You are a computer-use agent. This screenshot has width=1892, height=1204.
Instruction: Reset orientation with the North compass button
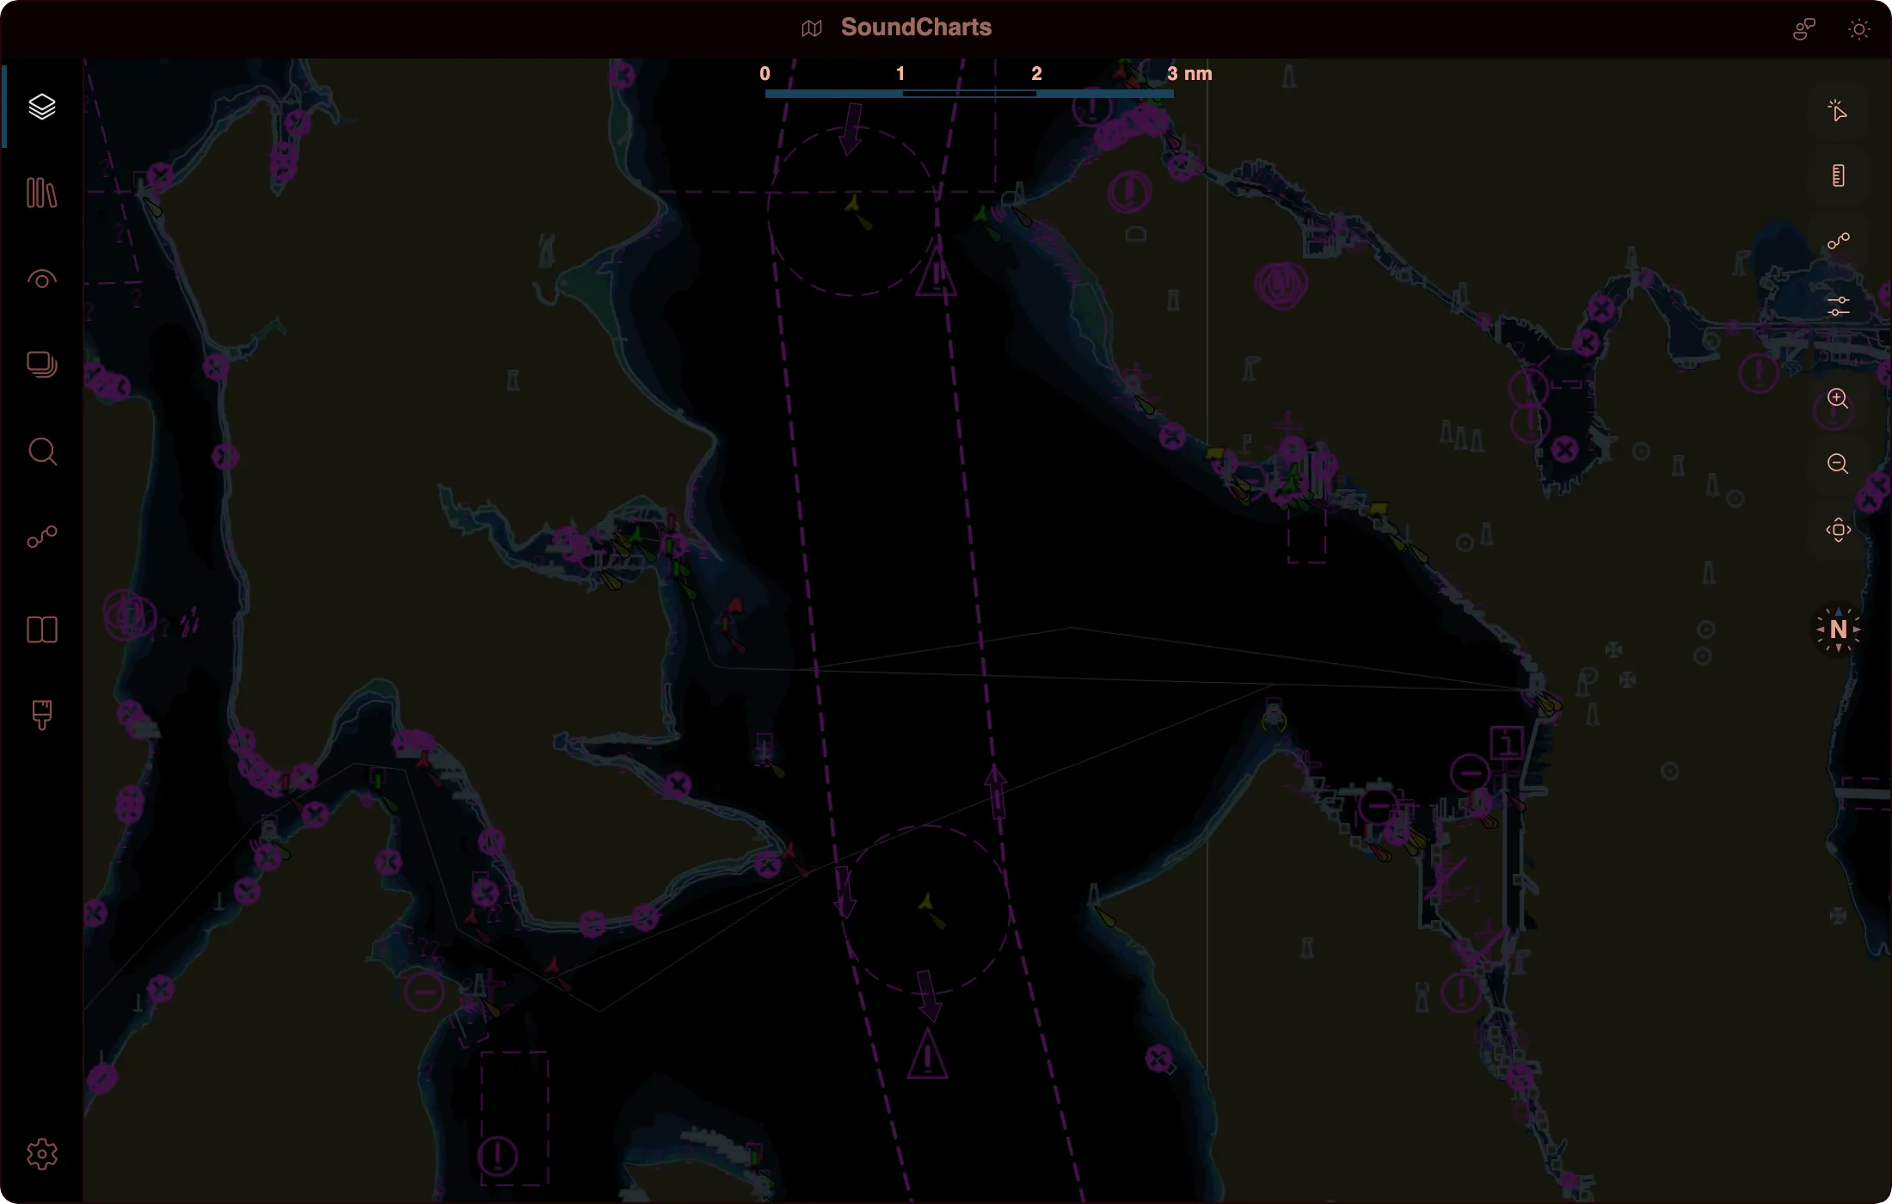coord(1838,630)
